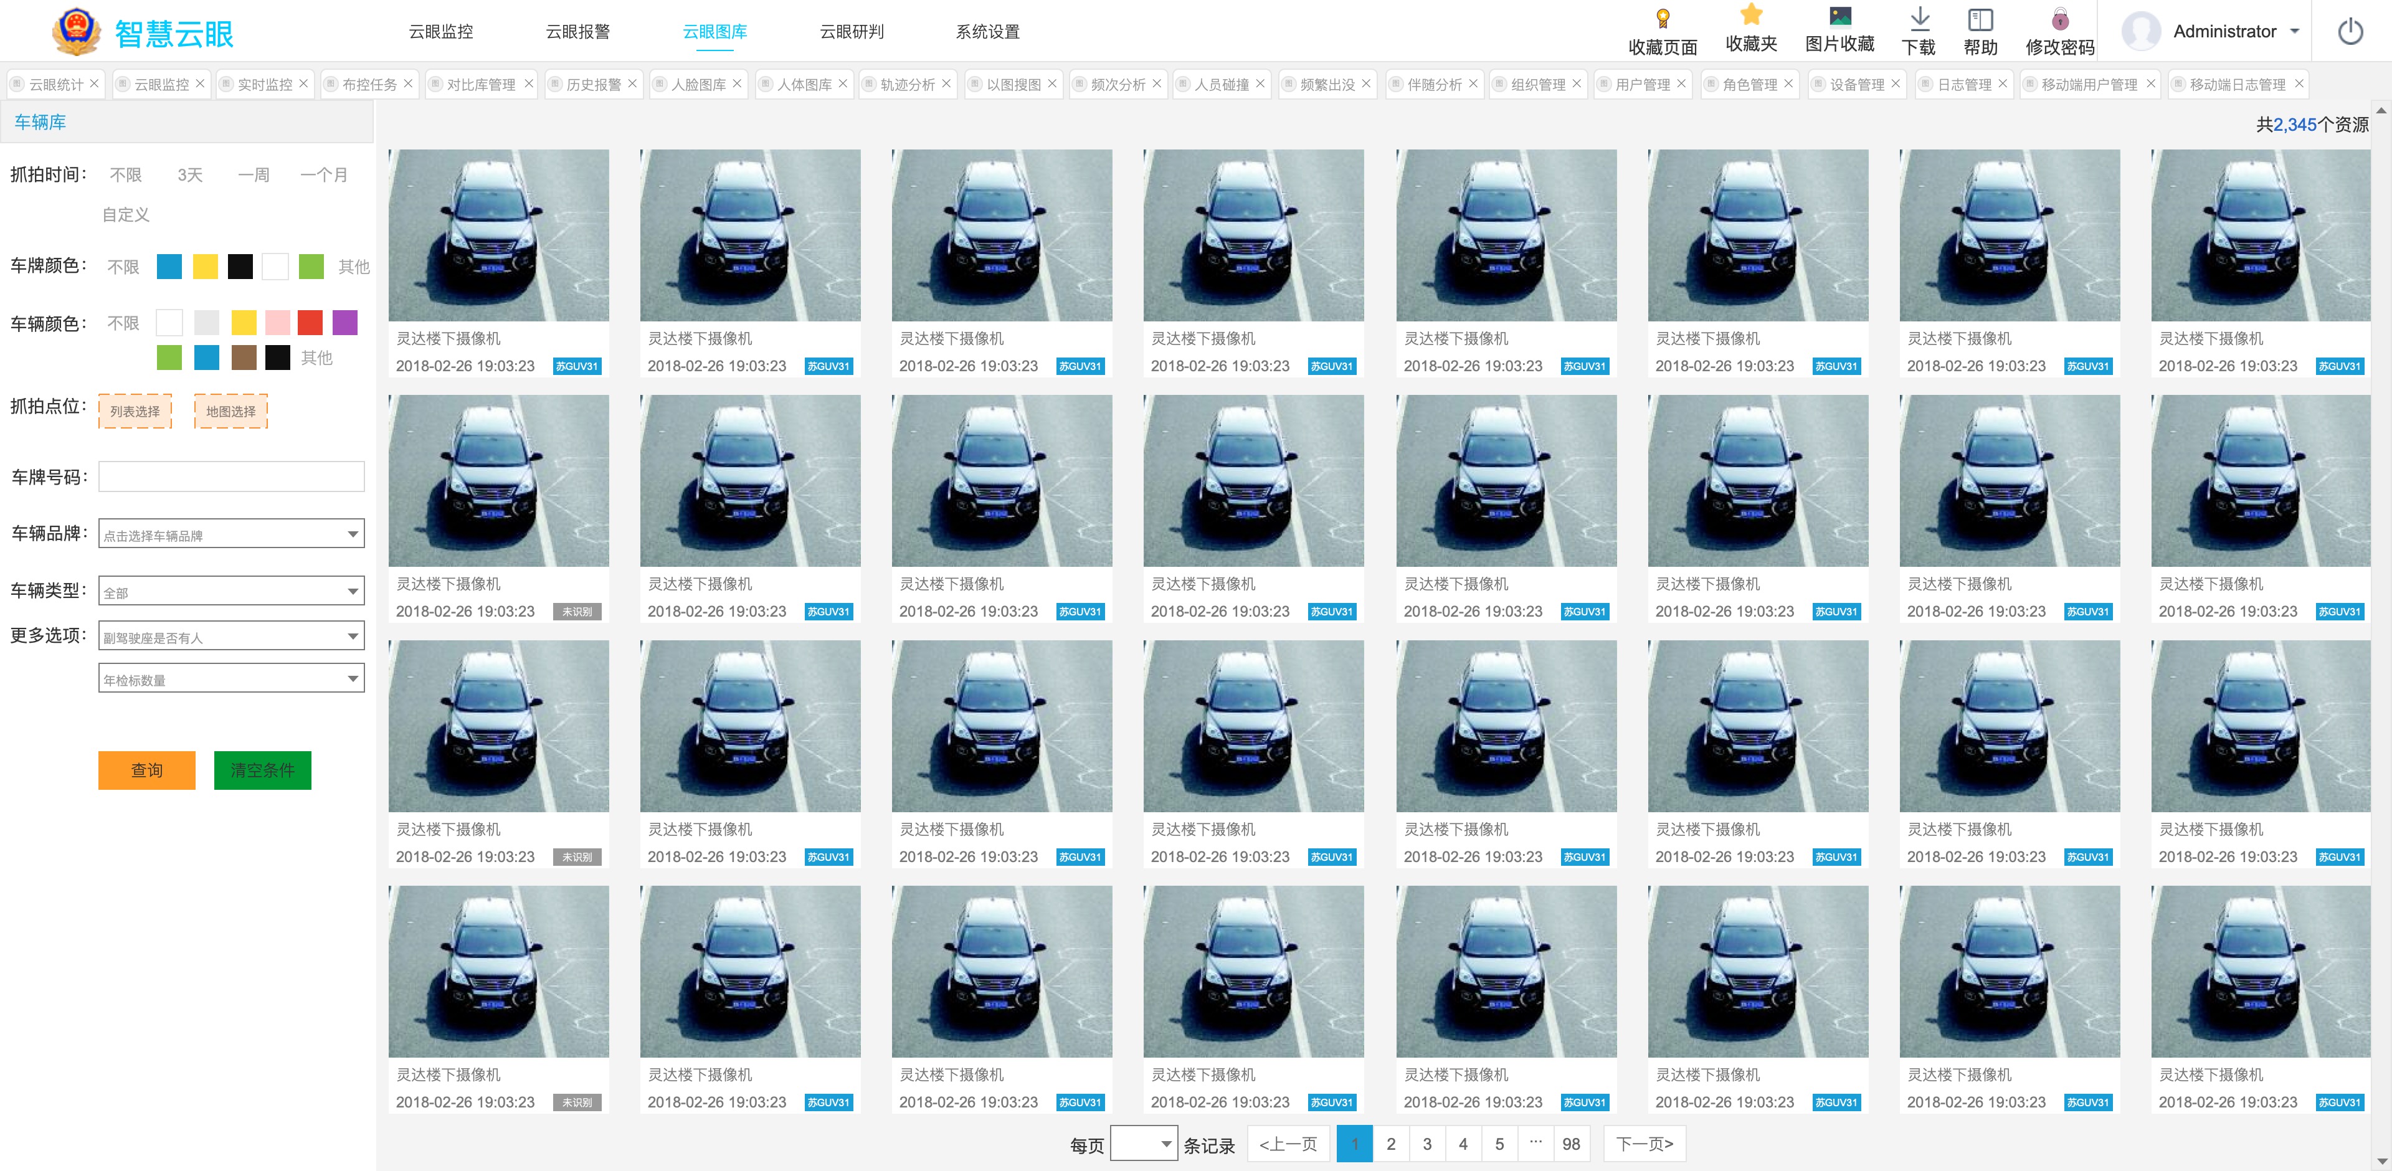The width and height of the screenshot is (2392, 1171).
Task: Close the 以图搜图 tab
Action: pos(1052,83)
